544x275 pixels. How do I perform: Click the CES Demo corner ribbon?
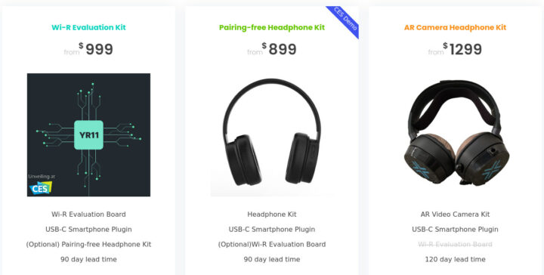click(345, 19)
